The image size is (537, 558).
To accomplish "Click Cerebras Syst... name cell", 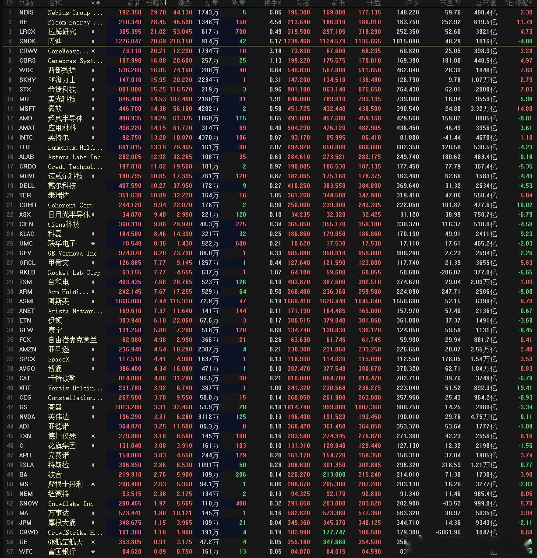I will (x=75, y=61).
